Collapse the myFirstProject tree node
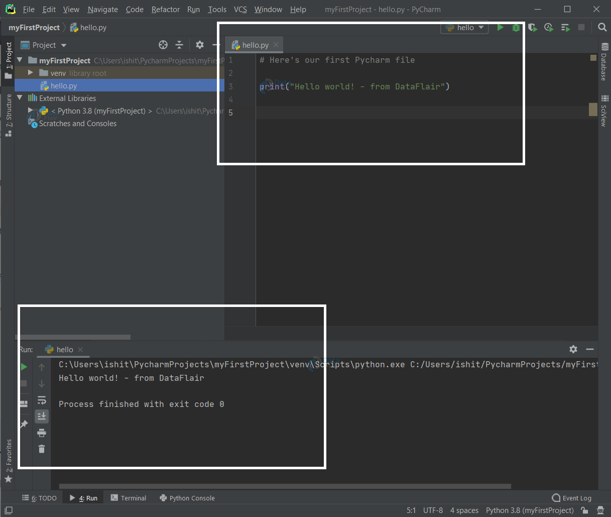Image resolution: width=611 pixels, height=517 pixels. [x=20, y=60]
